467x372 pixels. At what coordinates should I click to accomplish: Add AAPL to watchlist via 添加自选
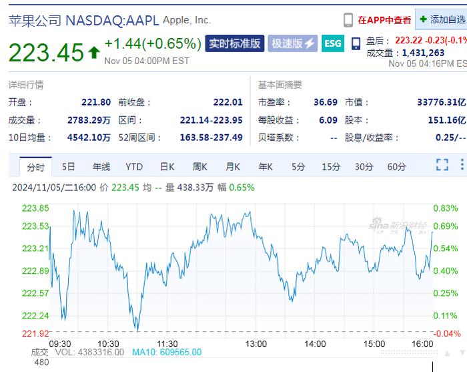pyautogui.click(x=441, y=19)
